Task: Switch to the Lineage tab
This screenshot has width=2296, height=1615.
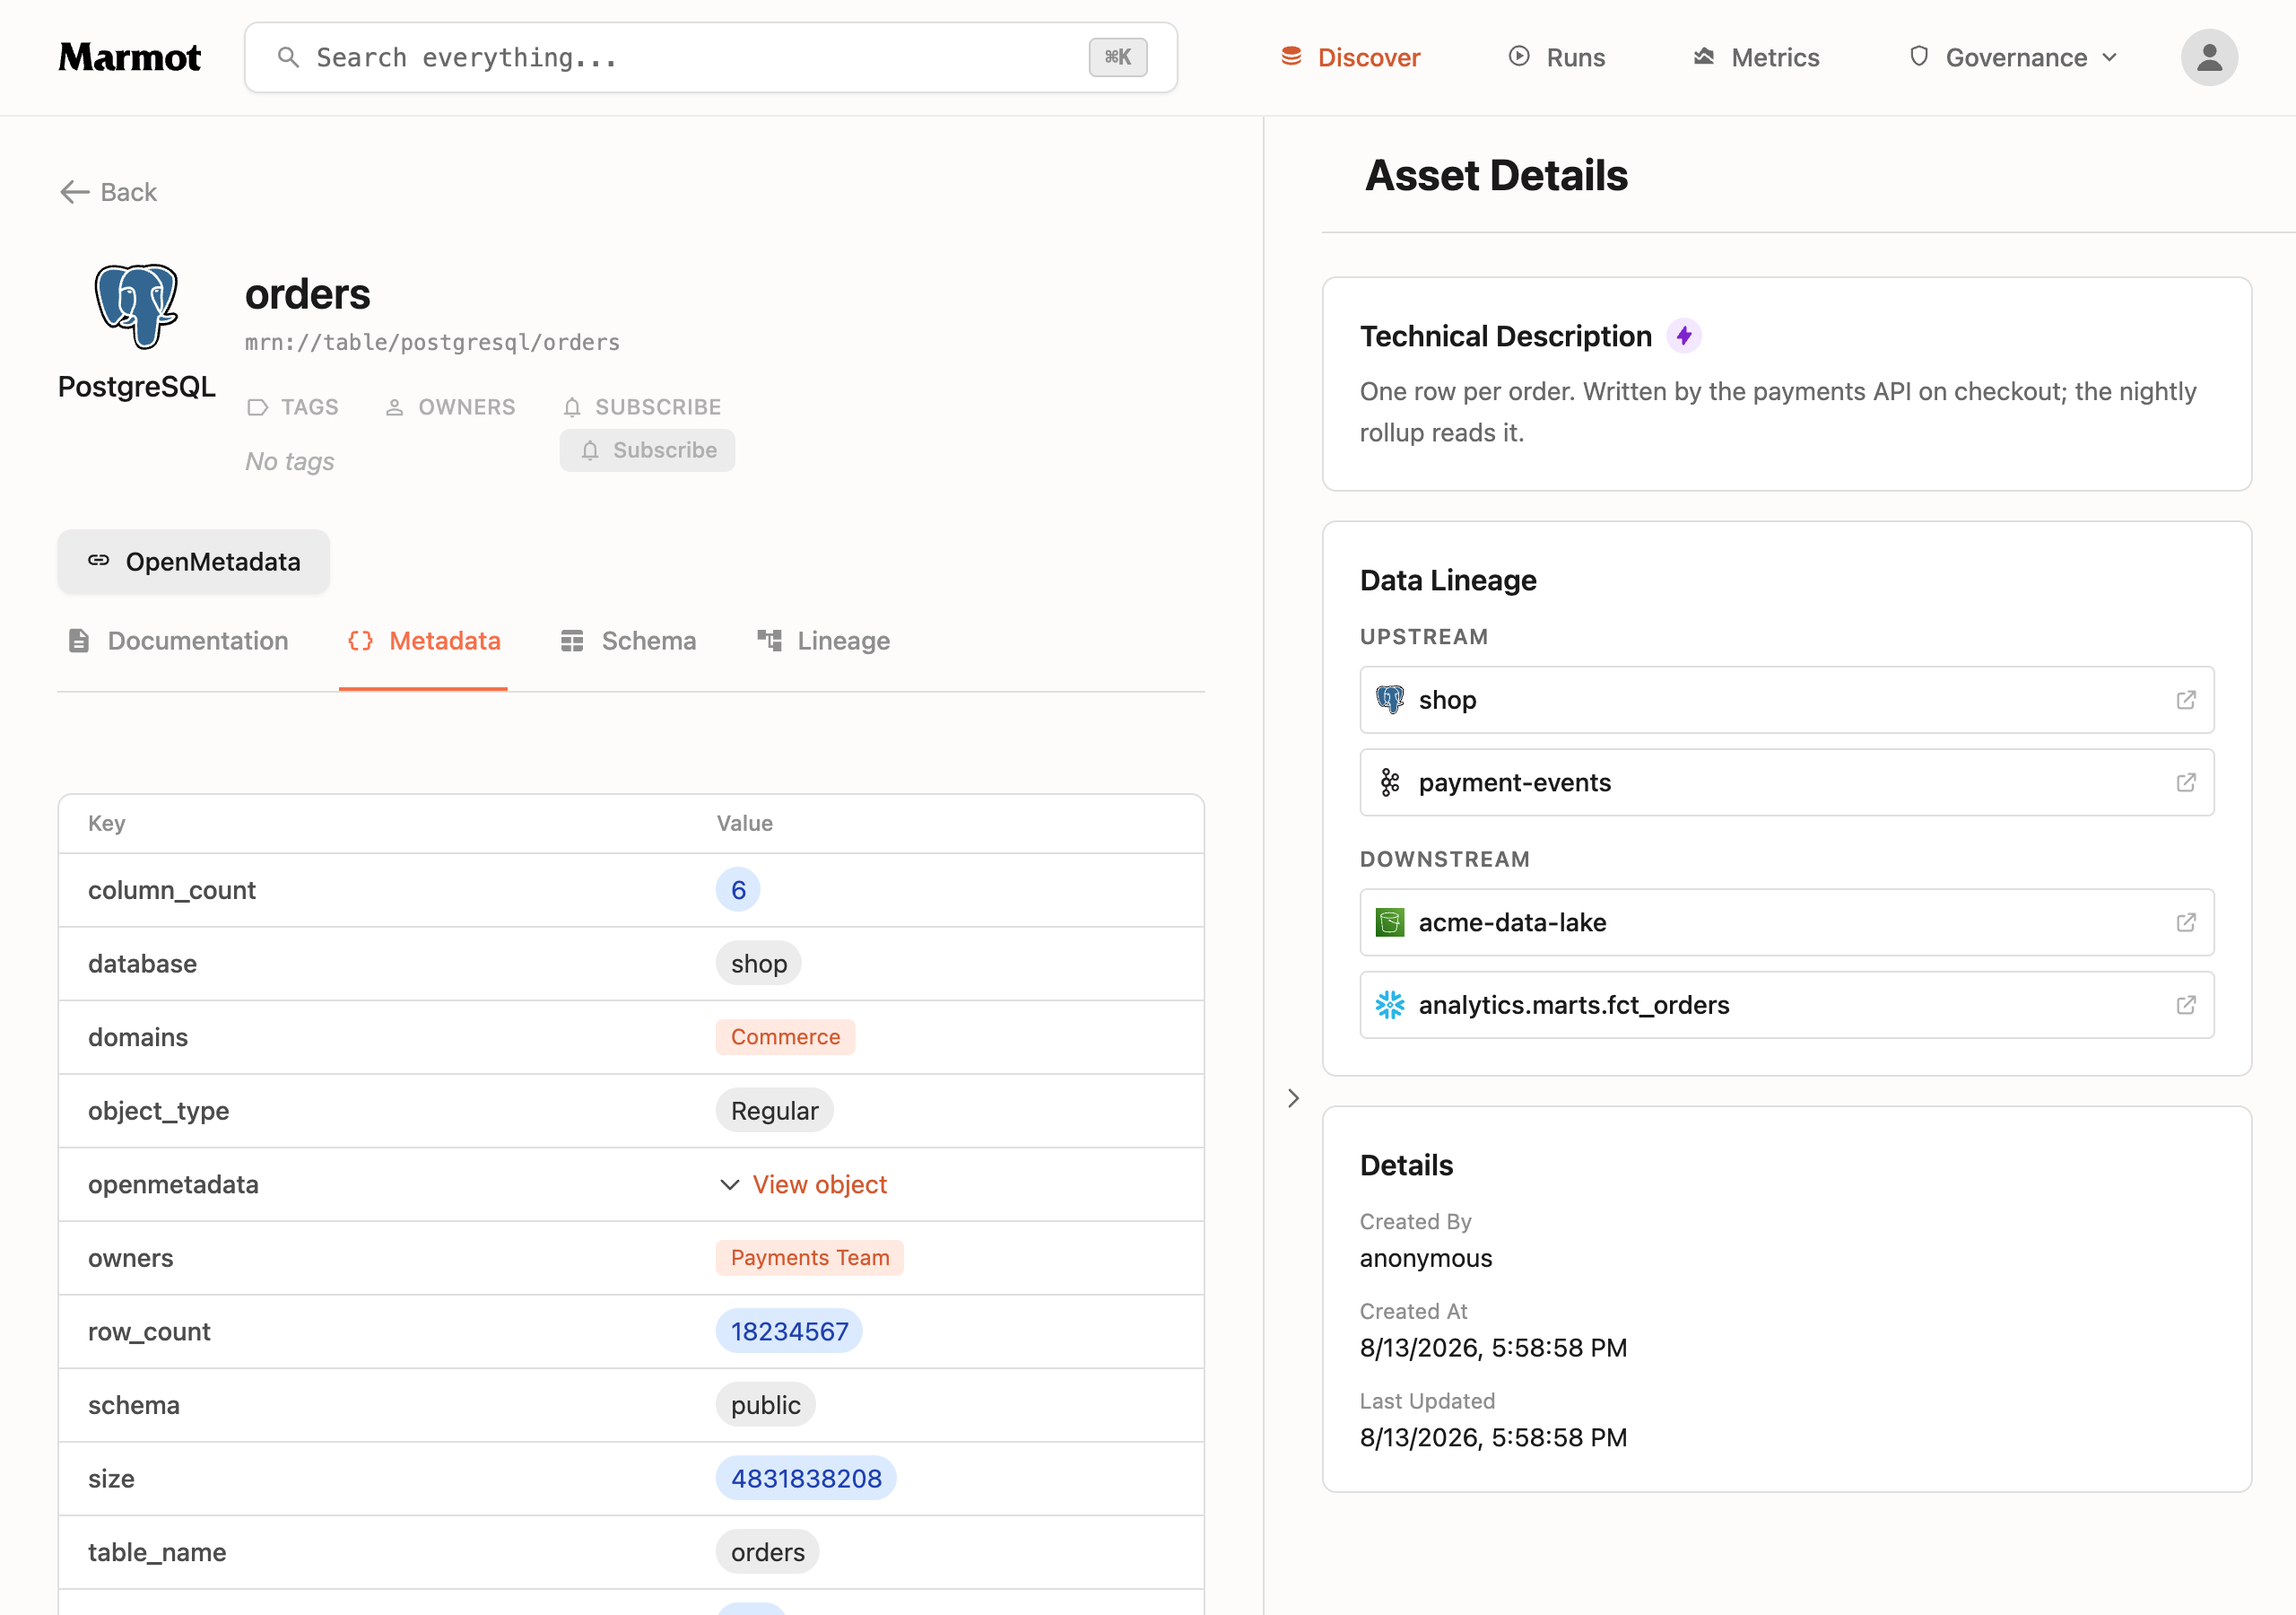Action: click(824, 642)
